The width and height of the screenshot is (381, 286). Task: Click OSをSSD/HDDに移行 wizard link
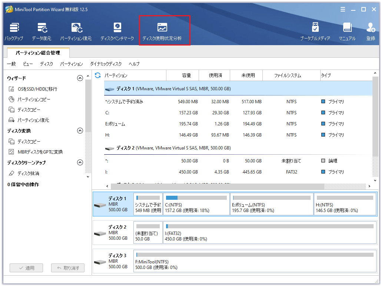tap(37, 89)
